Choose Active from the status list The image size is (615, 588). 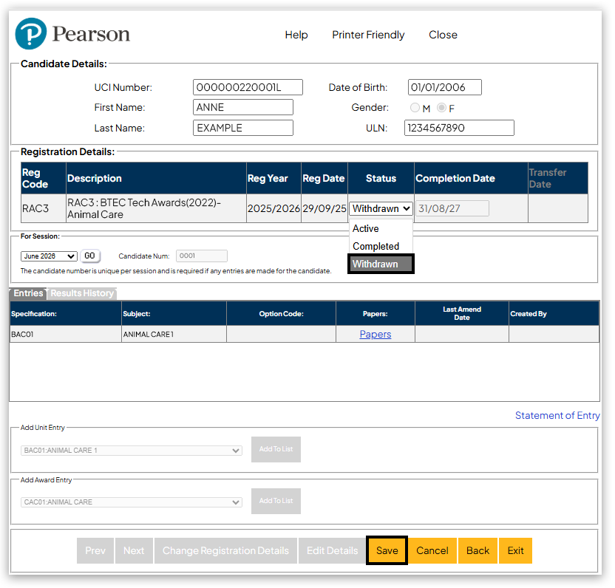pos(366,229)
